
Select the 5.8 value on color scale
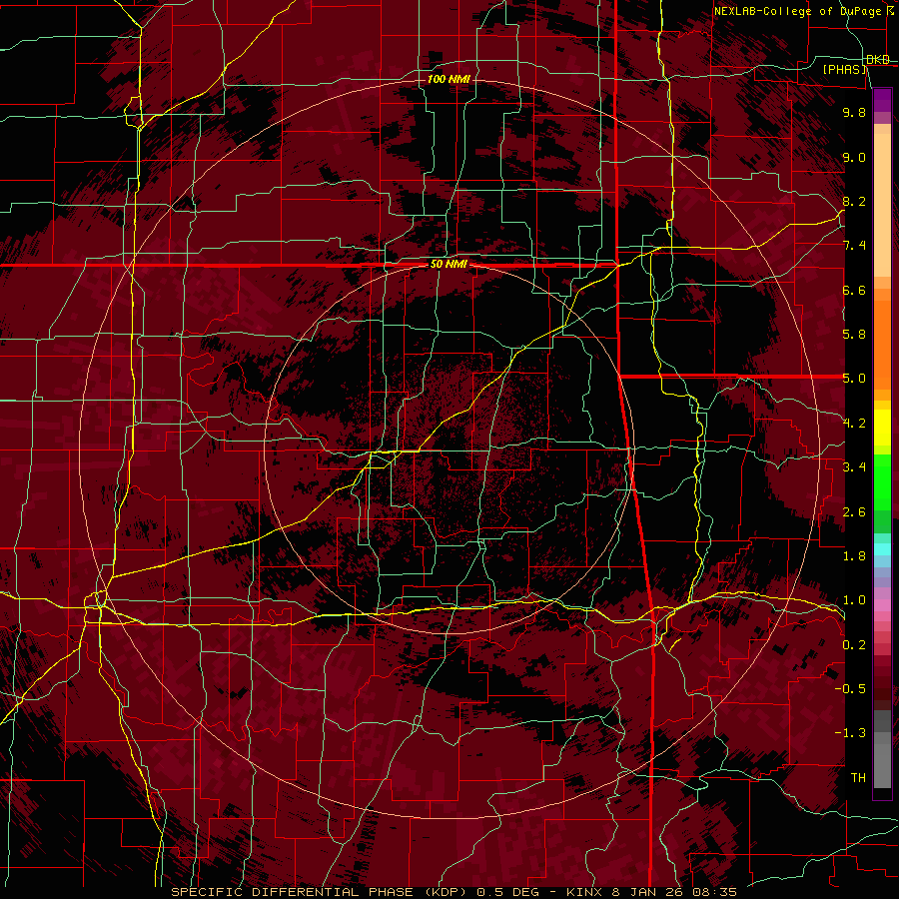pos(854,335)
